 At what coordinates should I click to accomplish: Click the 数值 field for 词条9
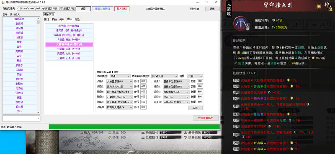pyautogui.click(x=143, y=102)
